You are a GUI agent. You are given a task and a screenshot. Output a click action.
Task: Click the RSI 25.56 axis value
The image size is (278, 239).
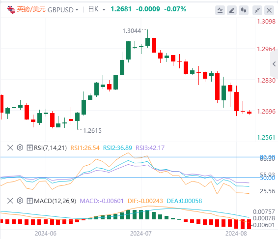(267, 191)
